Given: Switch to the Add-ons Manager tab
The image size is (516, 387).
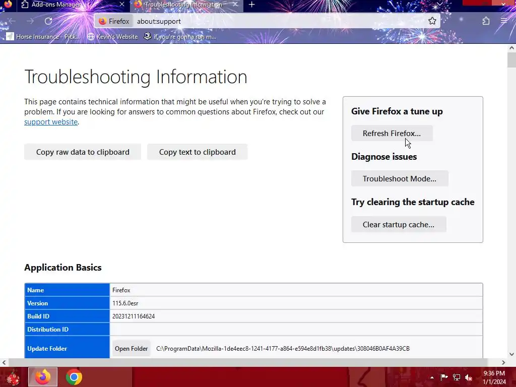Looking at the screenshot, I should click(73, 5).
